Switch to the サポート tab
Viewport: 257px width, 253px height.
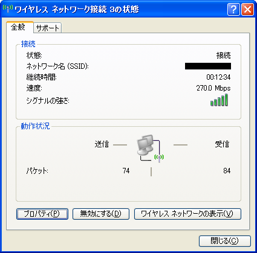48,28
